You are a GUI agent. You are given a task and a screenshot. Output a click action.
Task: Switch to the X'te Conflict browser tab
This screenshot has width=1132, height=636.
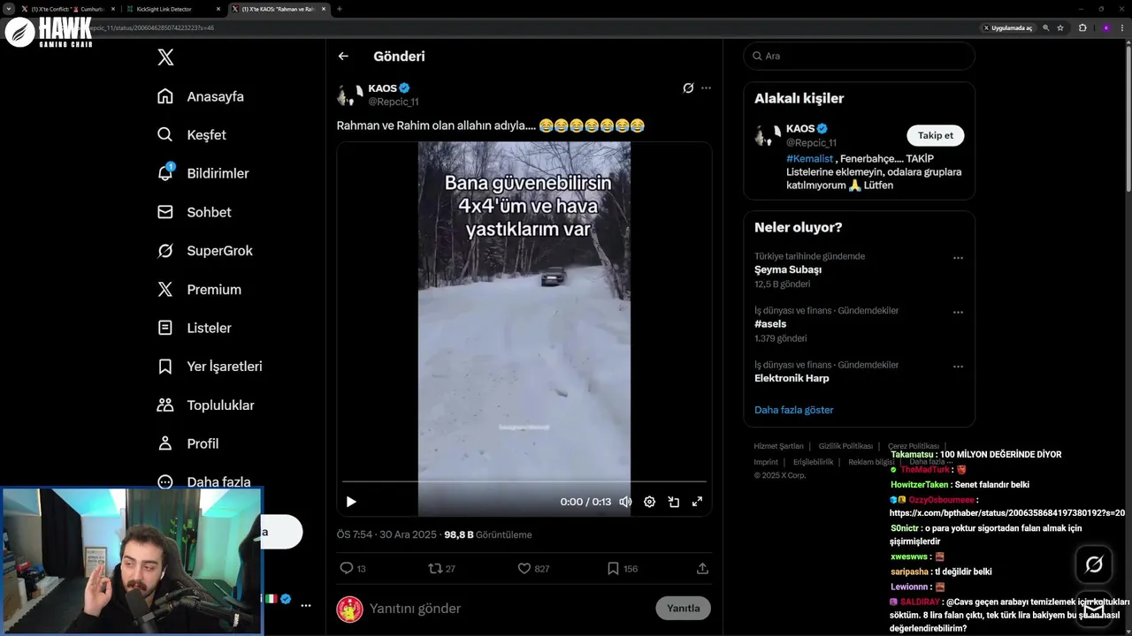pyautogui.click(x=68, y=9)
